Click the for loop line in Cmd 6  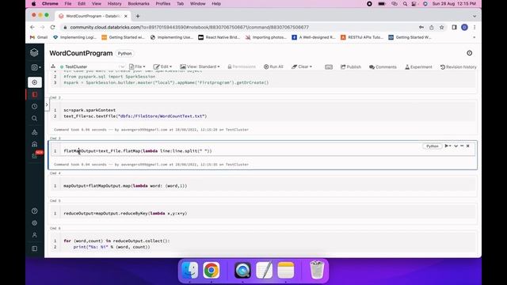click(x=116, y=241)
